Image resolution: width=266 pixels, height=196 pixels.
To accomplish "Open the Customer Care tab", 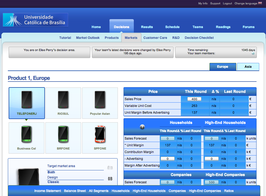I will click(x=155, y=38).
